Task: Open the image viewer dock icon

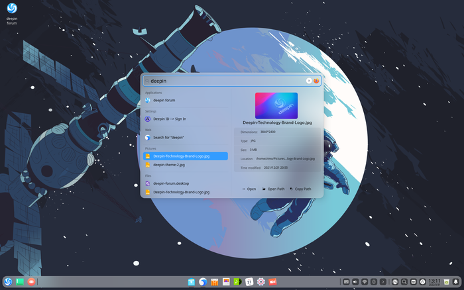Action: coord(226,281)
